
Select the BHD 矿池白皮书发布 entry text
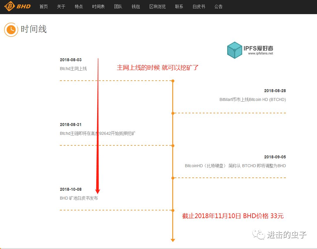click(79, 198)
